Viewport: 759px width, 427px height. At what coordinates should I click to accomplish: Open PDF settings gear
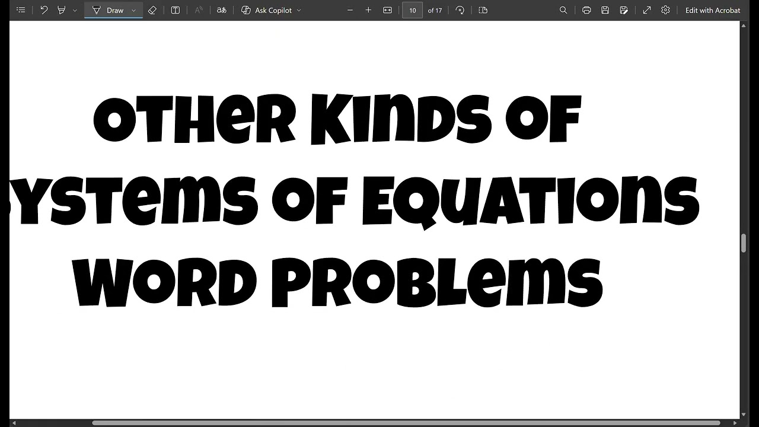pos(665,10)
